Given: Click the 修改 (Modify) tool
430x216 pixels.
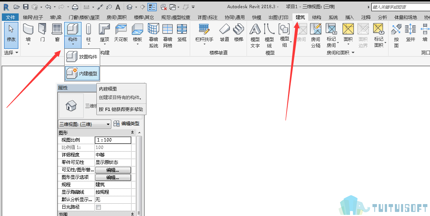Looking at the screenshot, I should (x=11, y=35).
